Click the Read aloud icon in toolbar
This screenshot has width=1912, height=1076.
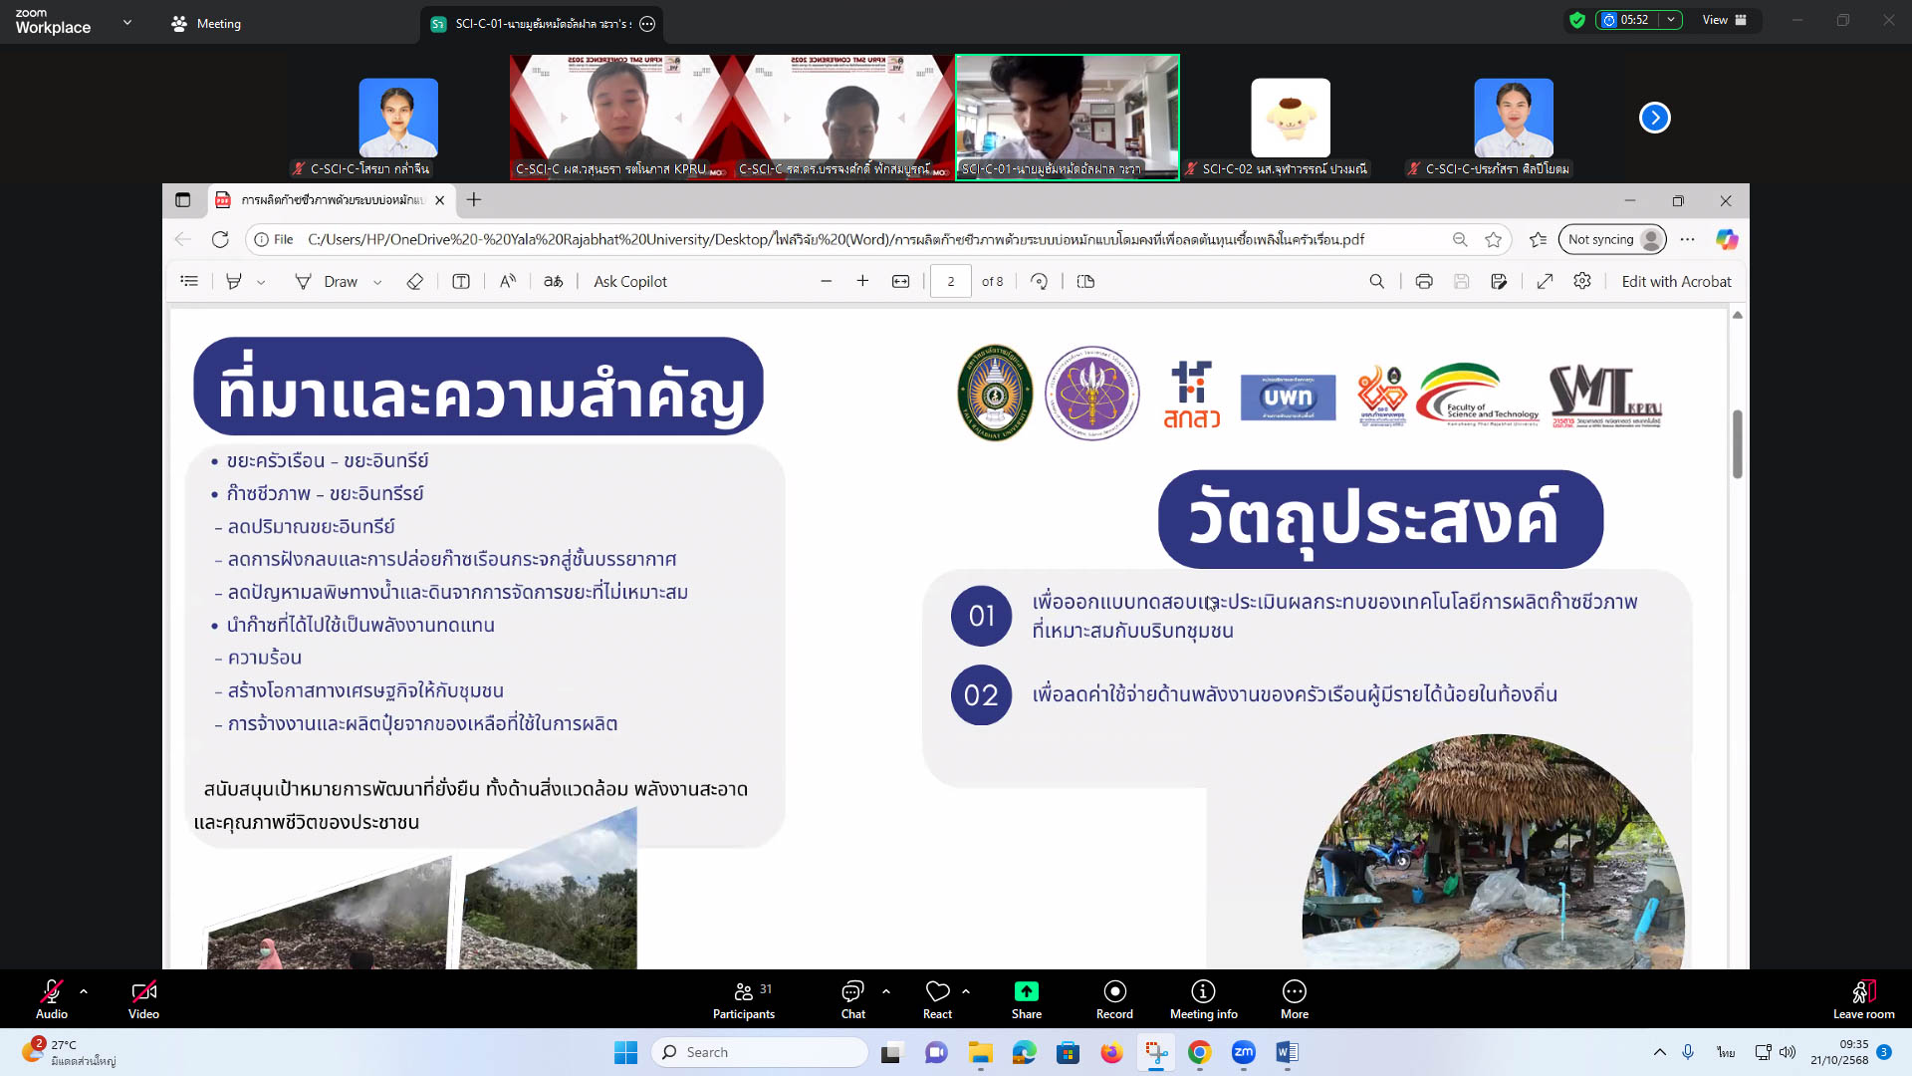pos(508,282)
